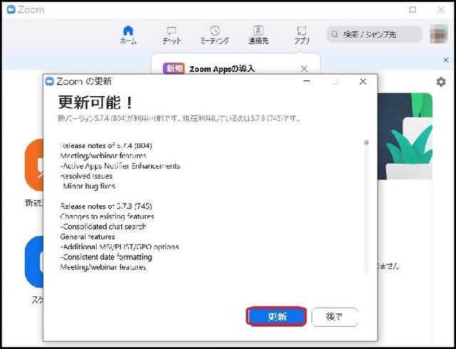Click the blue schedule icon behind dialog
The width and height of the screenshot is (456, 349).
(34, 262)
